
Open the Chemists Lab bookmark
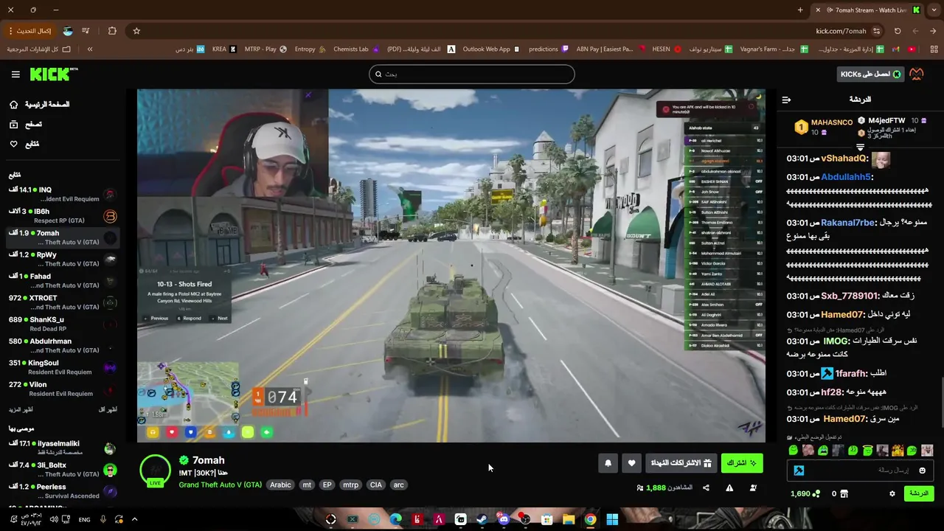356,49
